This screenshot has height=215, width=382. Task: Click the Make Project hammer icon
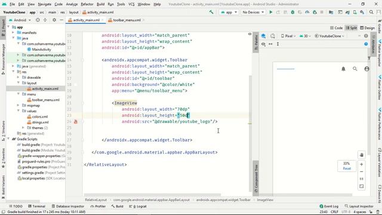(x=211, y=12)
